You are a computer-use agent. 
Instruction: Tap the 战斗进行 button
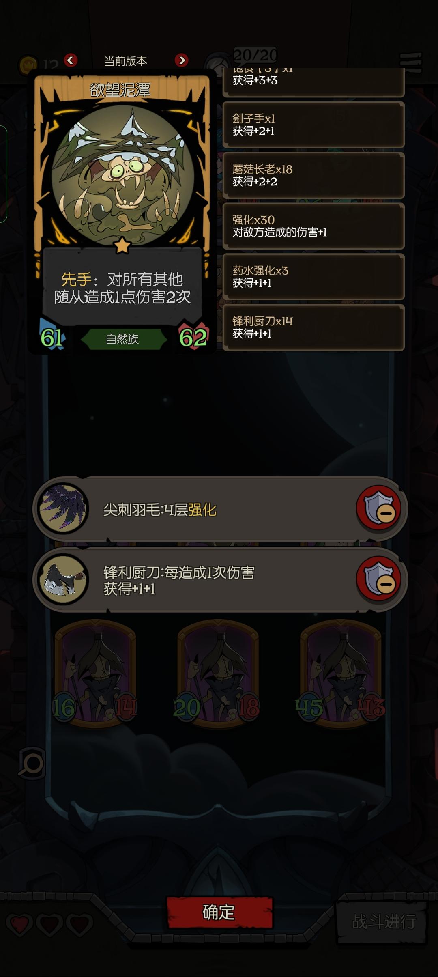(383, 921)
